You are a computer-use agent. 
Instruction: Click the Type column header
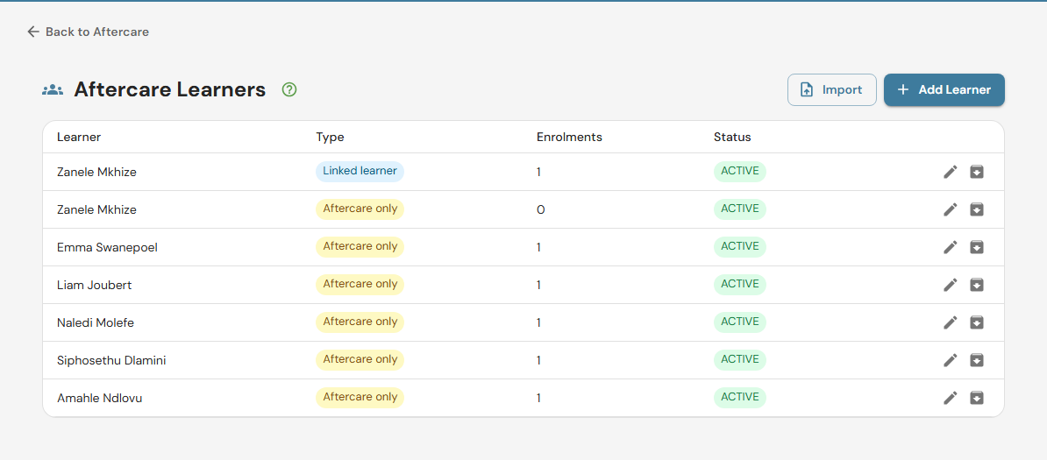(330, 137)
